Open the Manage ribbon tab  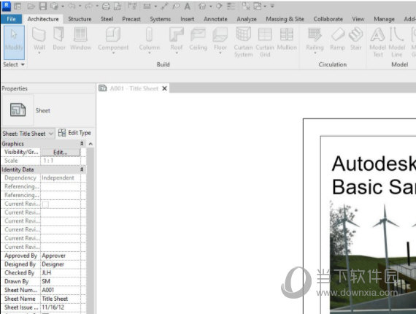pos(384,19)
